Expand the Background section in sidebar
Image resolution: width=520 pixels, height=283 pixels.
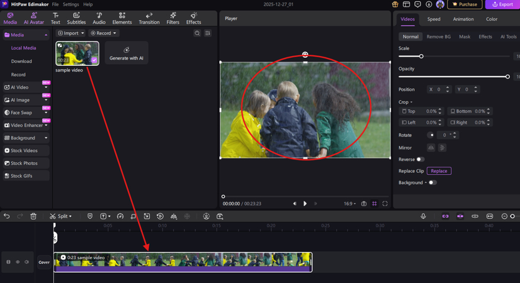pos(46,138)
